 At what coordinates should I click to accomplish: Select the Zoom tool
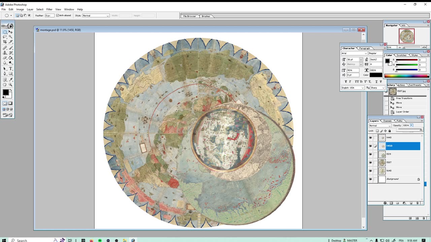tap(10, 85)
